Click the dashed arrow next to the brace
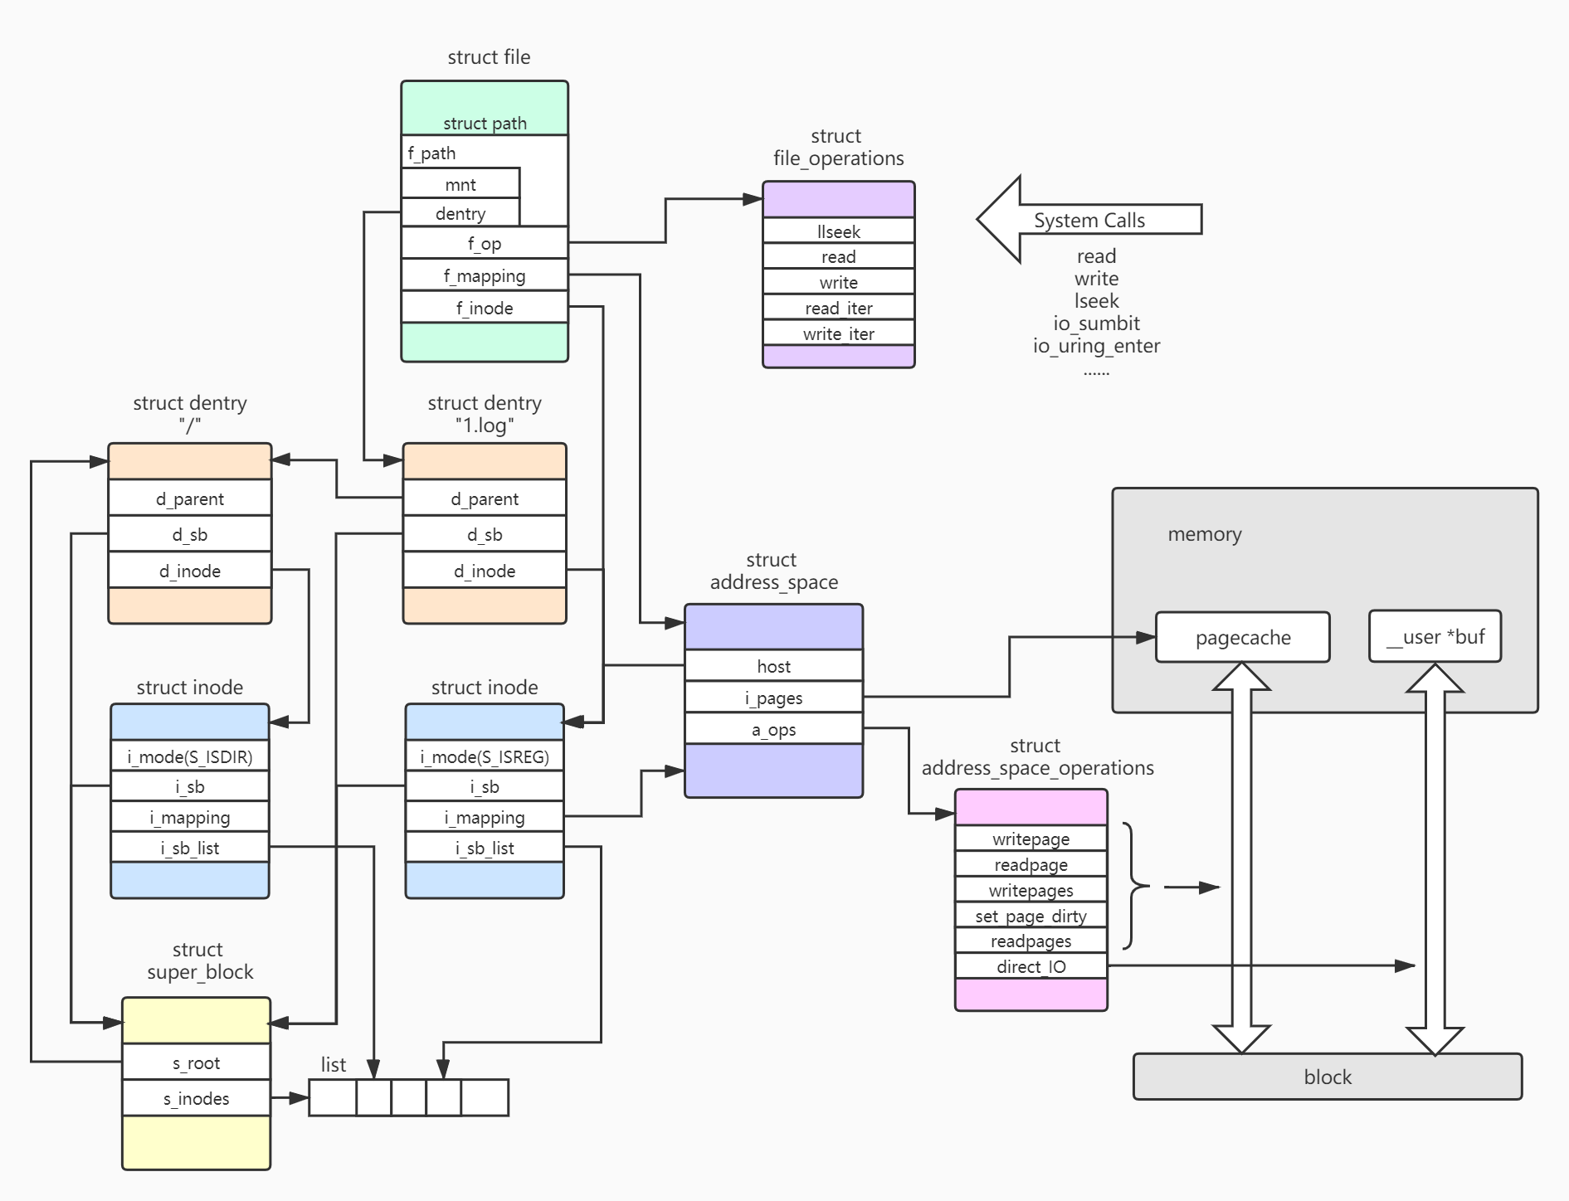The height and width of the screenshot is (1201, 1569). pos(1191,887)
